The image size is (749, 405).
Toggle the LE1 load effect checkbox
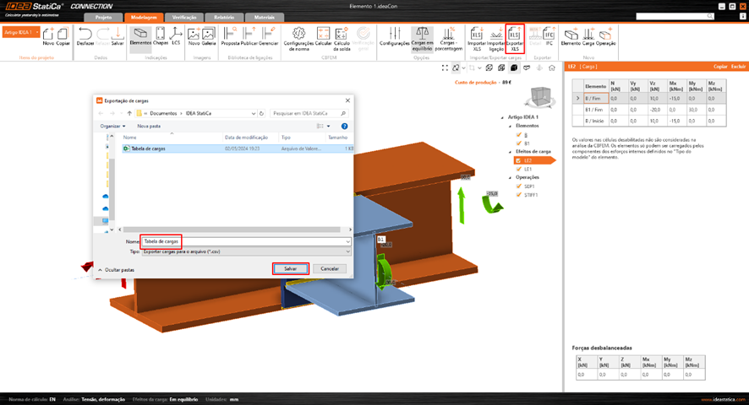tap(519, 169)
